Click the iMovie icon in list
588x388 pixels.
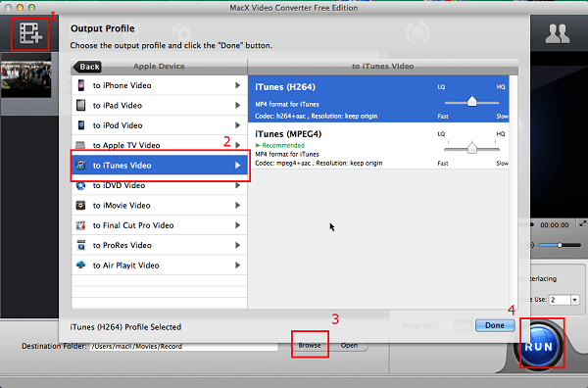(80, 206)
